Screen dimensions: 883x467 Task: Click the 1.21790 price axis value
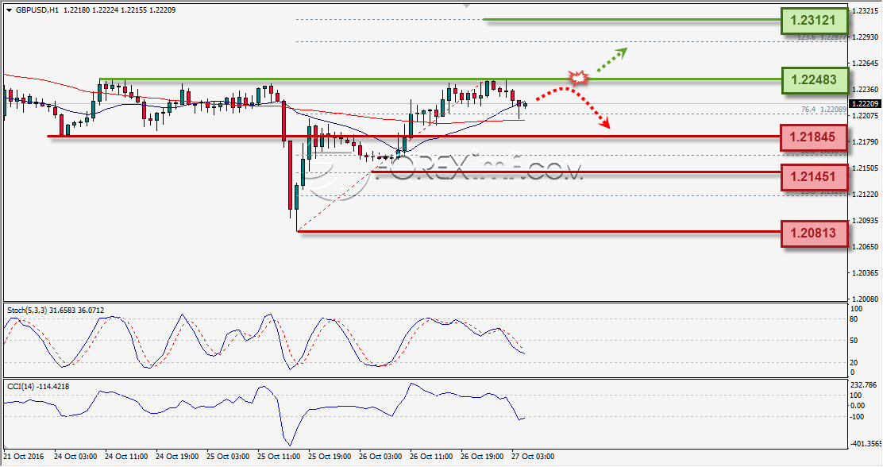tap(866, 142)
